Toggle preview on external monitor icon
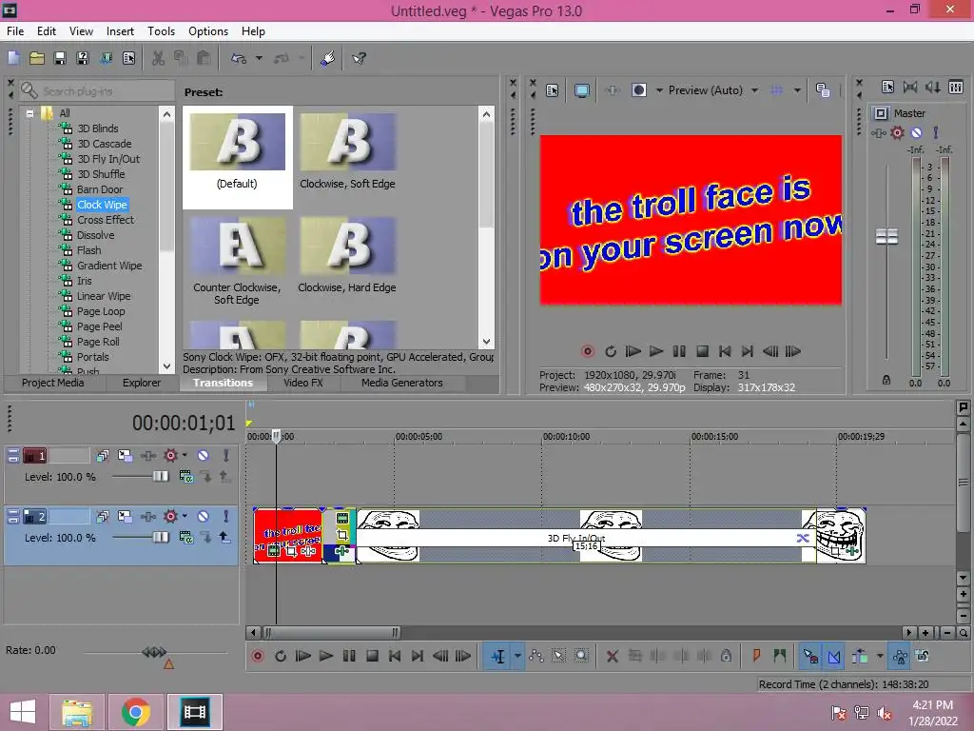Viewport: 974px width, 731px height. pos(582,90)
